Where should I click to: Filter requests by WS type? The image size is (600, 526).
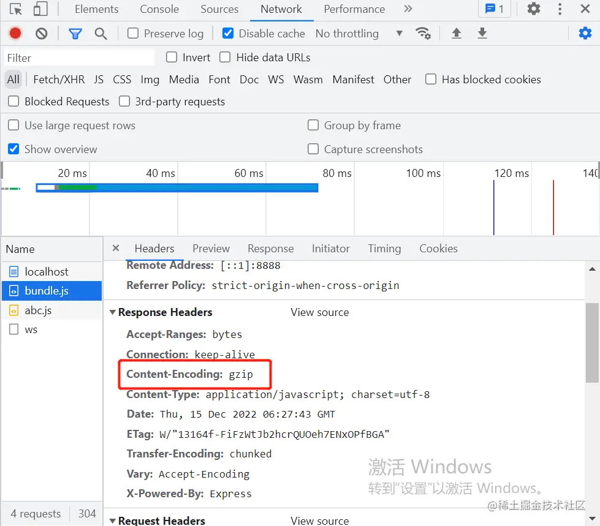point(276,80)
